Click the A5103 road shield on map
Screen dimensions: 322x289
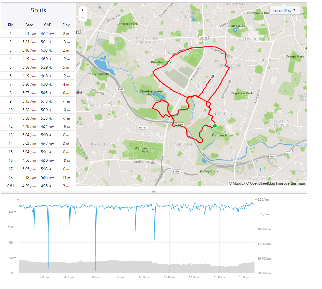click(203, 38)
